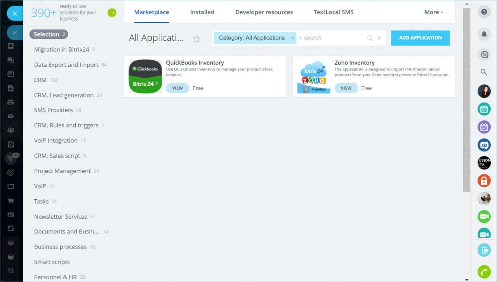The height and width of the screenshot is (282, 497).
Task: Open the calendar icon in left sidebar
Action: (x=11, y=74)
